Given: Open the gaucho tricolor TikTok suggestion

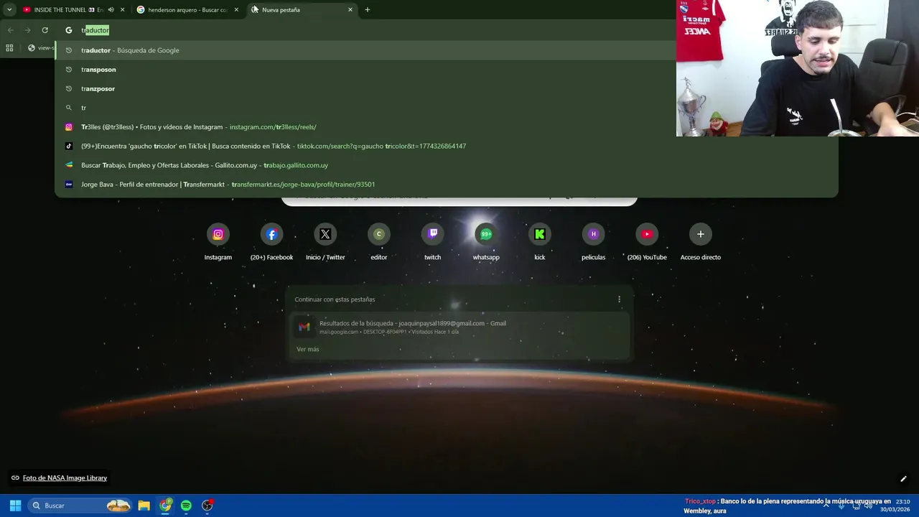Looking at the screenshot, I should click(x=447, y=146).
